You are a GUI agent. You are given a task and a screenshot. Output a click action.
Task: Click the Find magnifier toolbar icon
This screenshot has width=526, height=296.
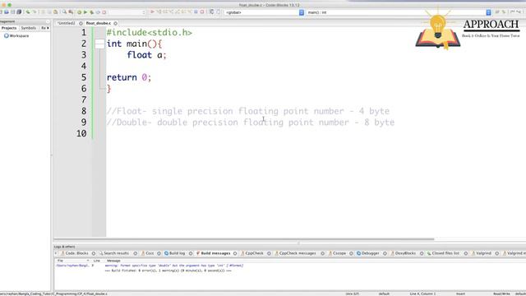[x=64, y=12]
